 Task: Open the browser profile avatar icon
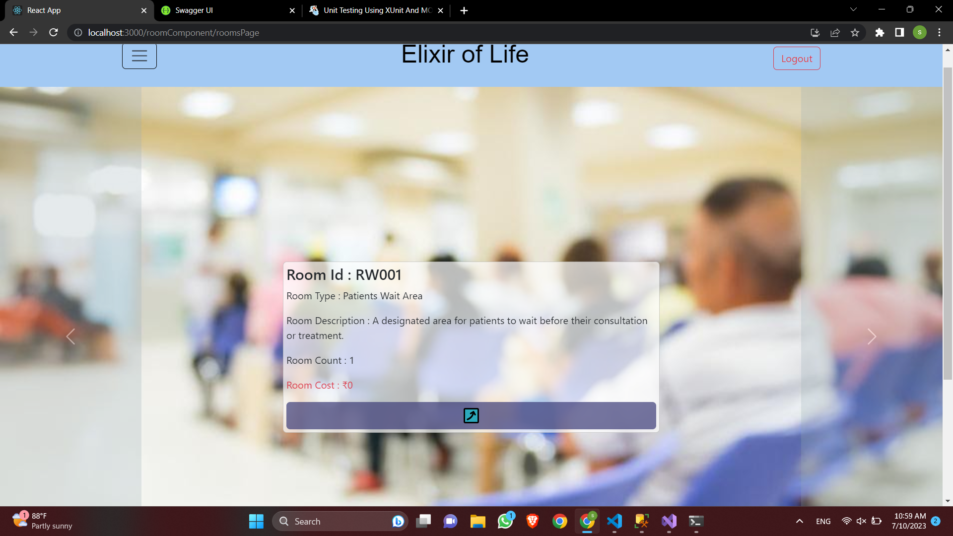point(921,32)
